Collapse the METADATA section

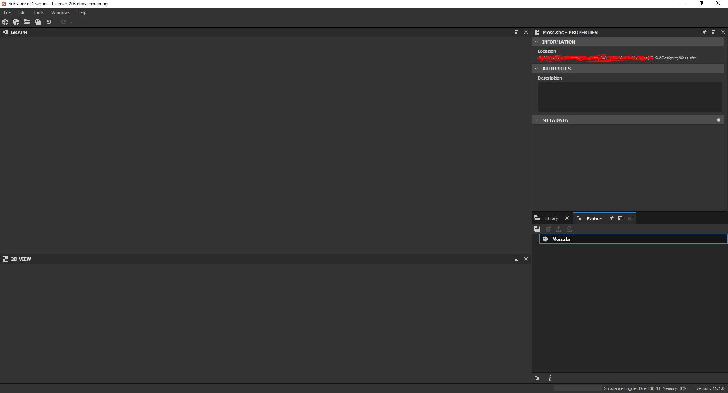click(537, 120)
